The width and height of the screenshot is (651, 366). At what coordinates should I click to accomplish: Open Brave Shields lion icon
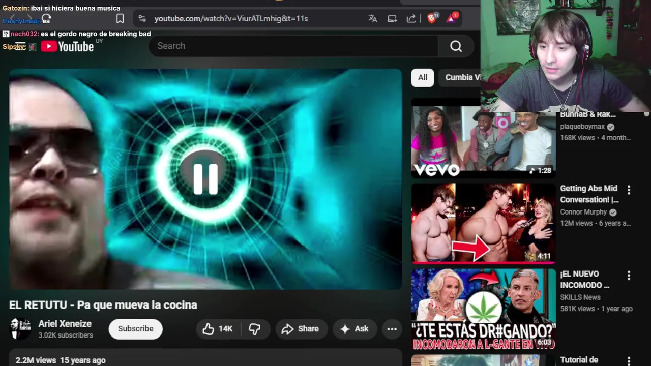point(432,18)
